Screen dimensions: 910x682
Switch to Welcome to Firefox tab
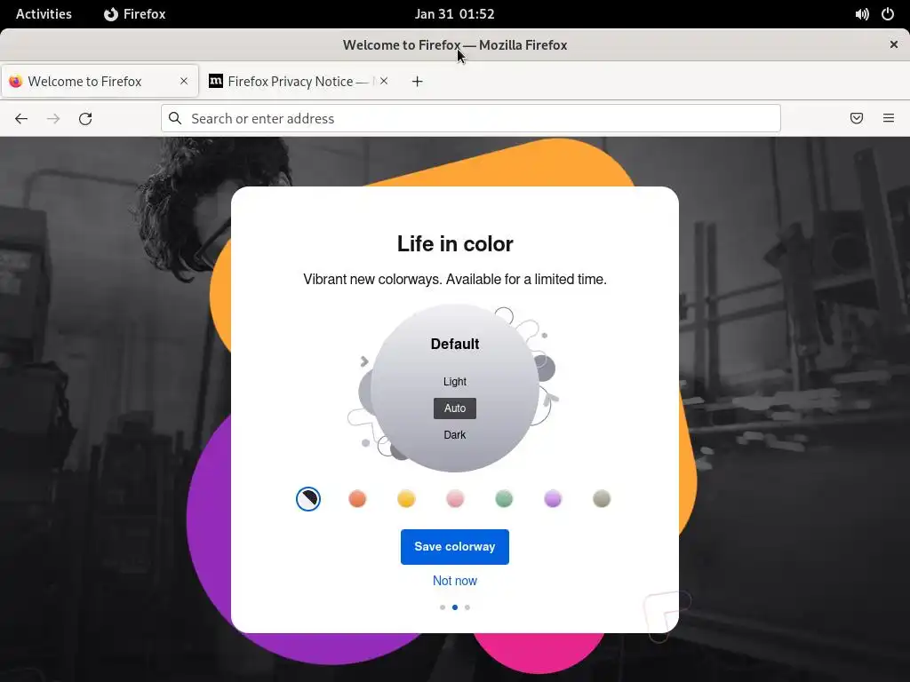pyautogui.click(x=100, y=81)
